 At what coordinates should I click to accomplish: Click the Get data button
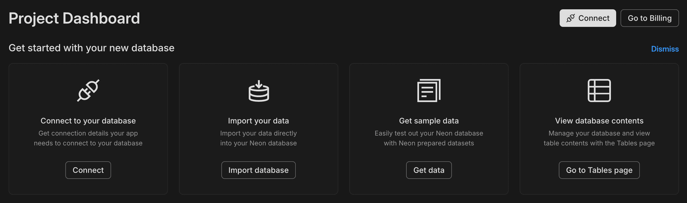click(429, 170)
